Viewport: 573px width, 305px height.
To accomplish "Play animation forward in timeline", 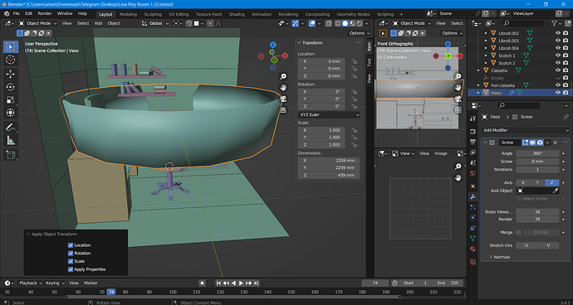I will click(x=241, y=283).
